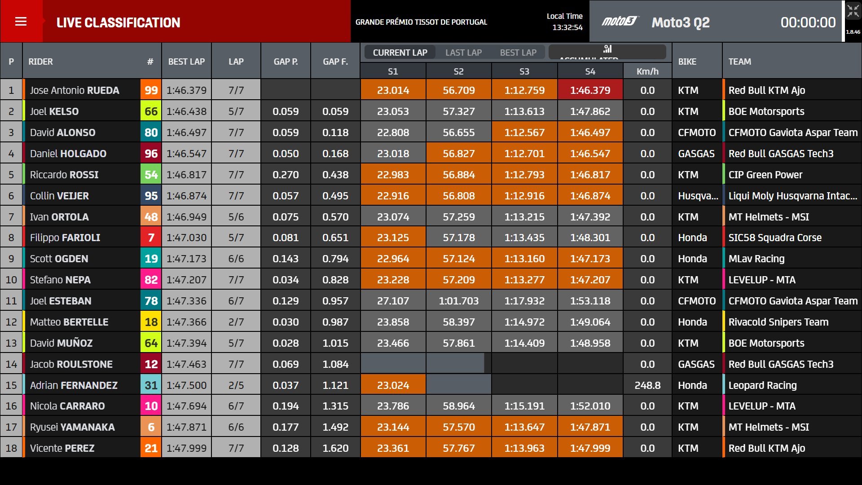Open the hamburger menu

(x=21, y=22)
